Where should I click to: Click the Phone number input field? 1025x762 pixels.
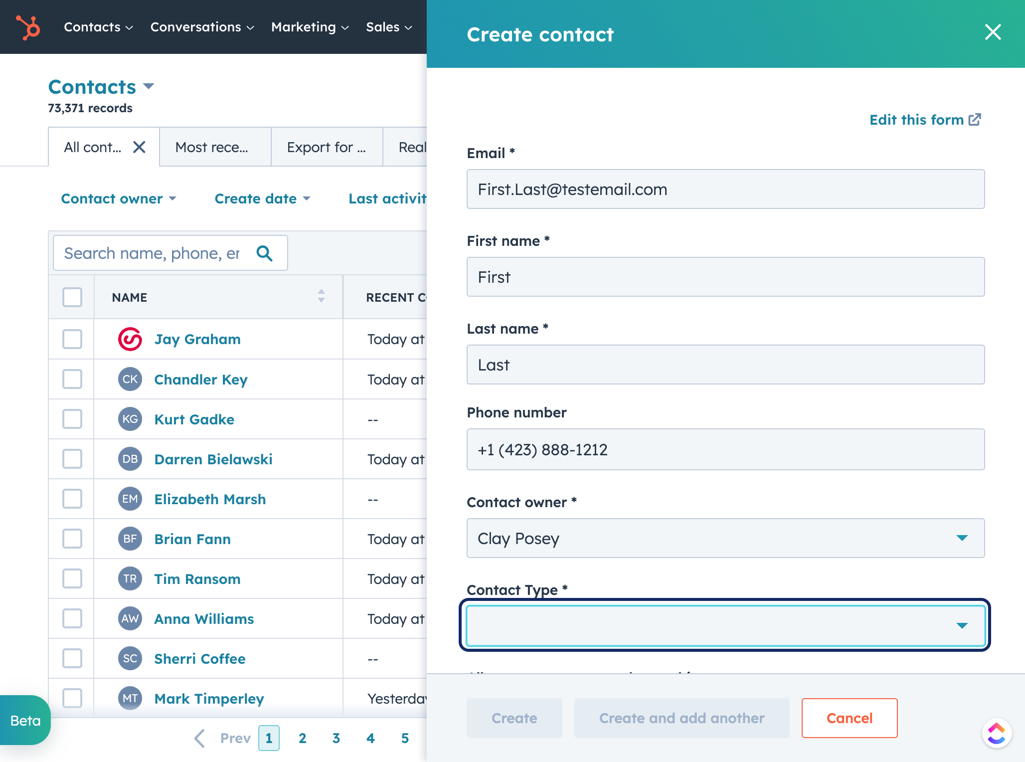[x=725, y=449]
